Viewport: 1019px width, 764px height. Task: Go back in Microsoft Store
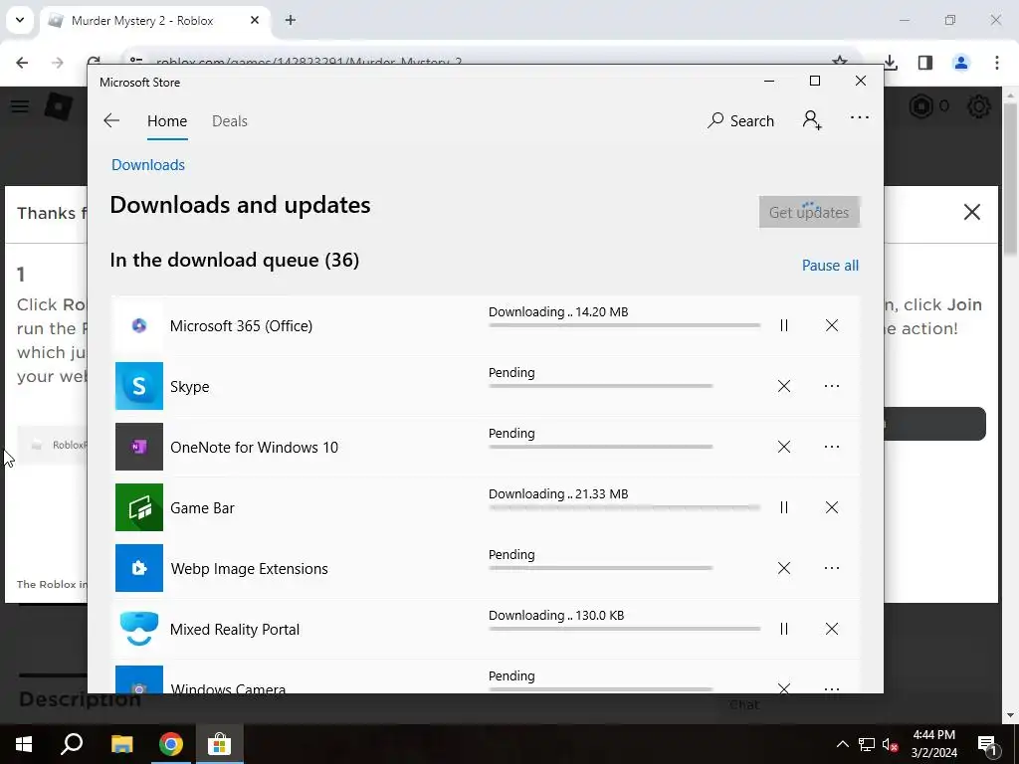(x=111, y=120)
